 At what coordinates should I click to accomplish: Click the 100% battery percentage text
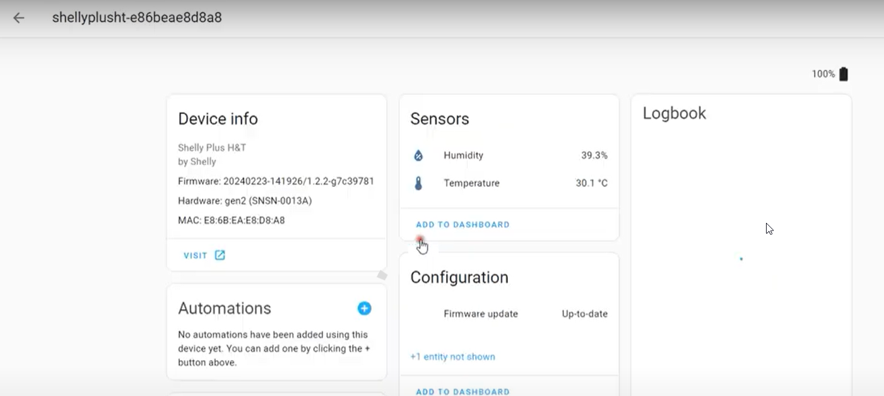823,74
